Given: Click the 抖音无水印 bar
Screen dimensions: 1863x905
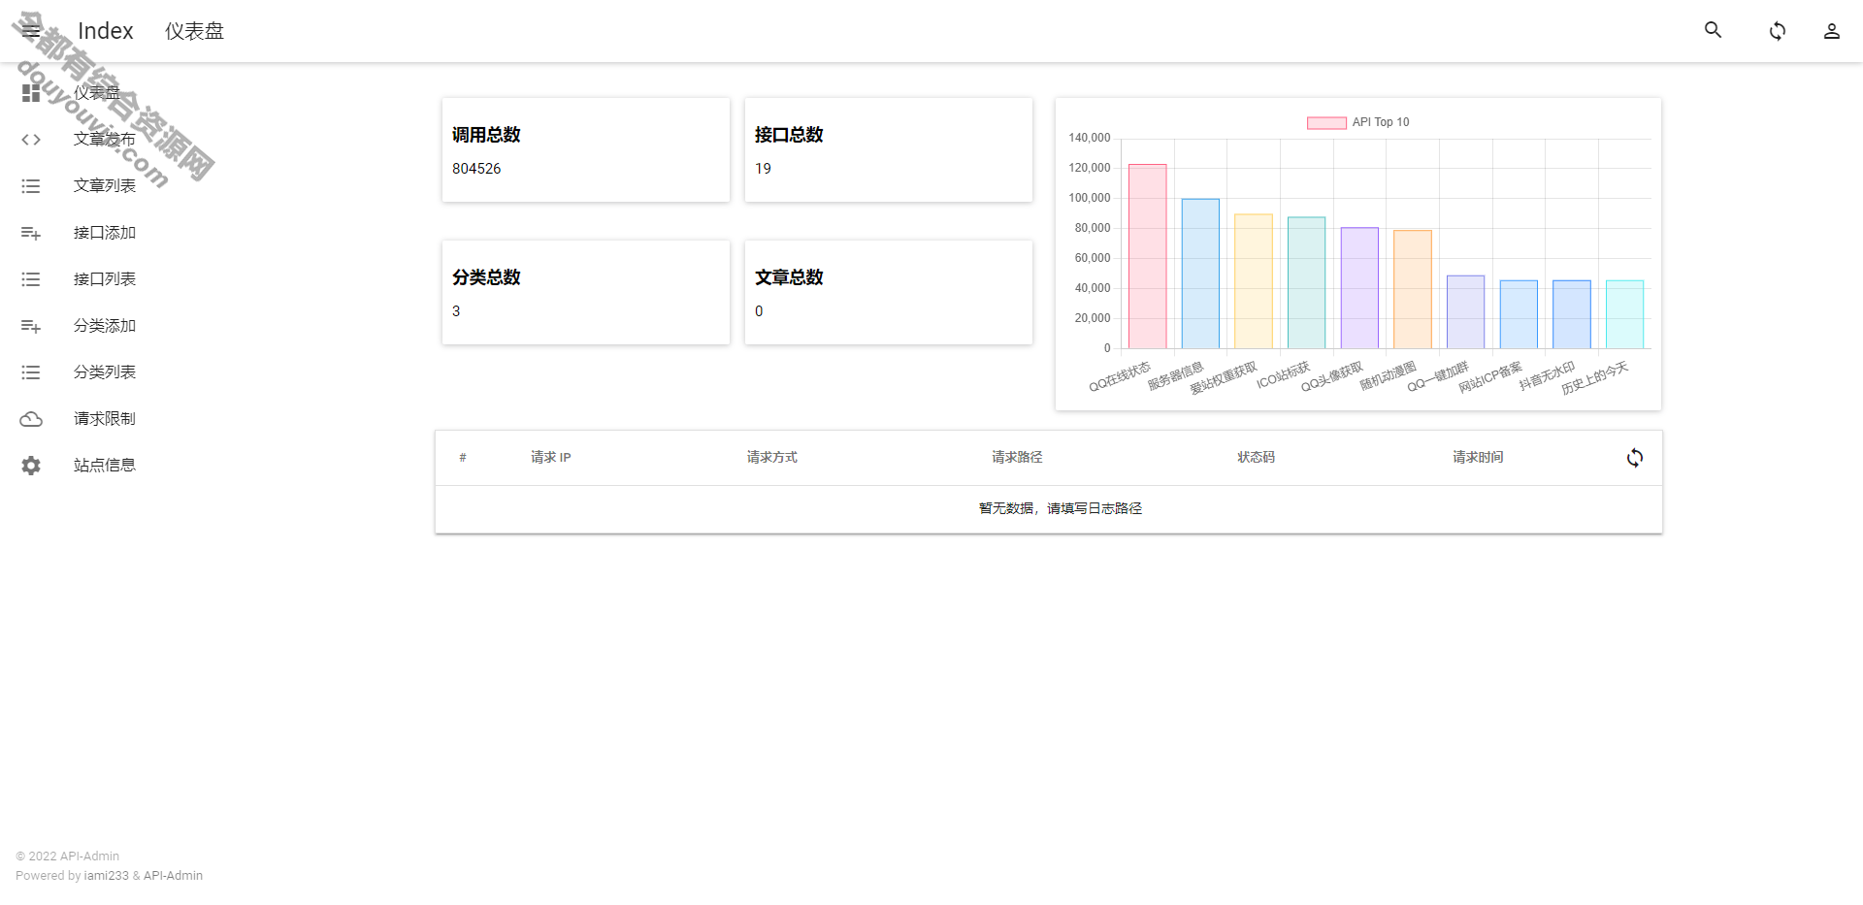Looking at the screenshot, I should click(x=1572, y=314).
